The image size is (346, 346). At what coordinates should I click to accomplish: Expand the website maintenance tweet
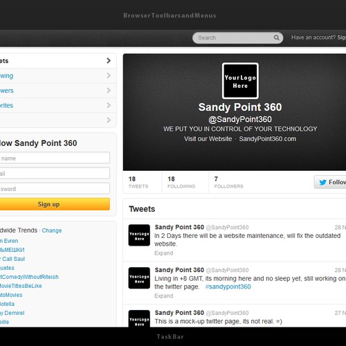[x=164, y=253]
